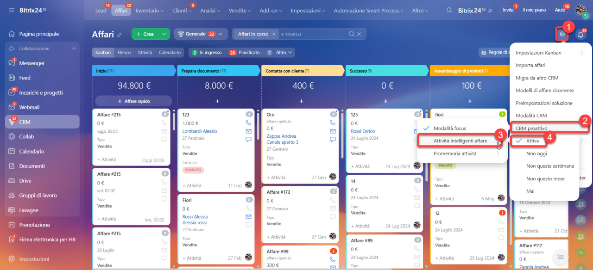The height and width of the screenshot is (270, 593).
Task: Click the Bitrix24 settings sliders icon in top bar
Action: coord(490,10)
